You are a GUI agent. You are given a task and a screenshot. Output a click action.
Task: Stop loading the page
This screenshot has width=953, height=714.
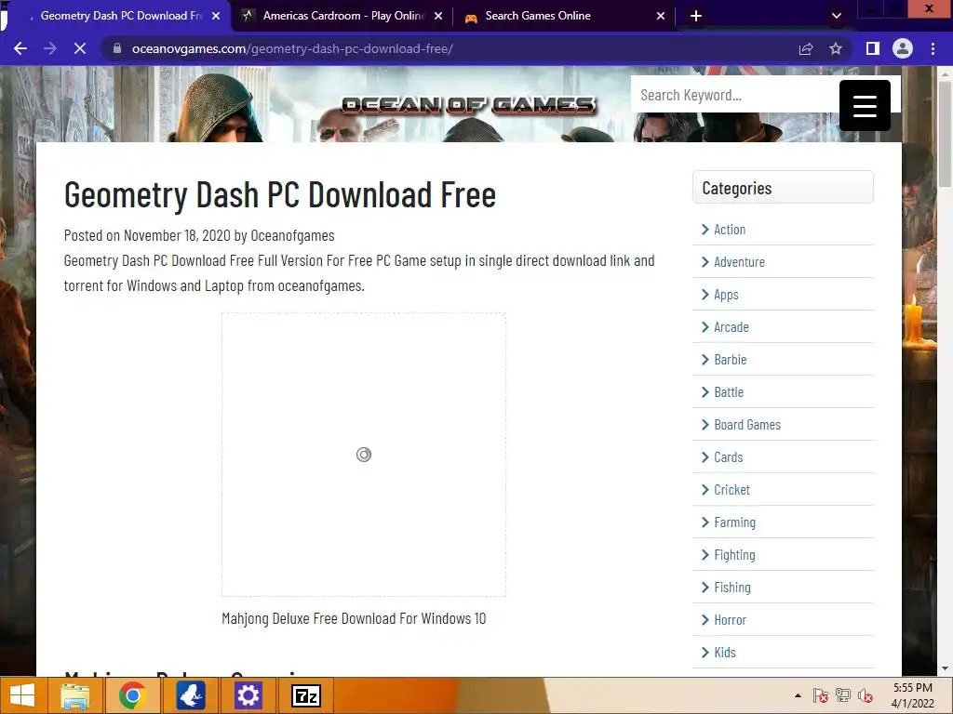[80, 48]
